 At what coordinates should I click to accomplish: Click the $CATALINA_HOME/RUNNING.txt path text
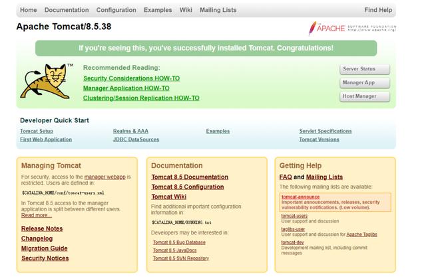point(182,223)
